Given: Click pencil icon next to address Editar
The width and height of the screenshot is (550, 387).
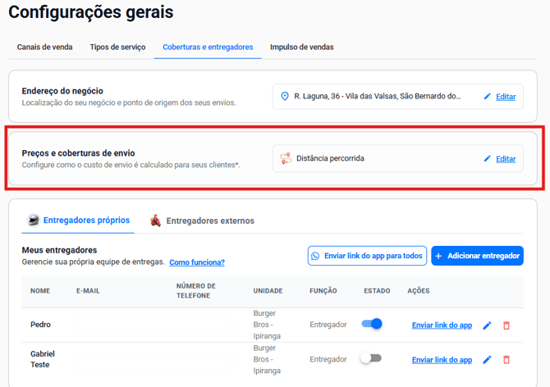Looking at the screenshot, I should pyautogui.click(x=488, y=96).
